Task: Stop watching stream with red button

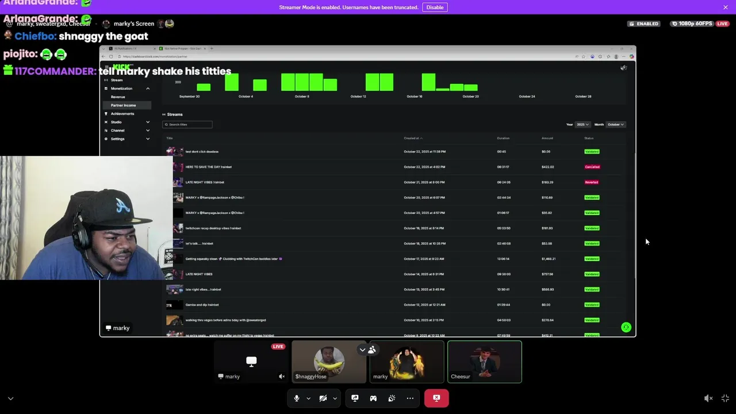Action: coord(436,398)
